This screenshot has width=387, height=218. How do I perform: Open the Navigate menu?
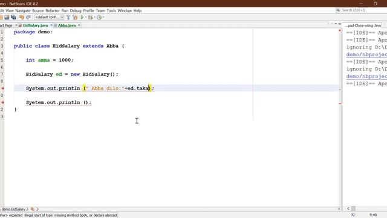(x=23, y=11)
